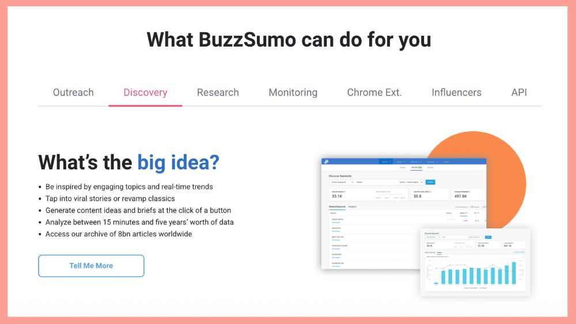
Task: Click bullet 'Tap into viral stories or revamp classics'
Action: [x=110, y=199]
